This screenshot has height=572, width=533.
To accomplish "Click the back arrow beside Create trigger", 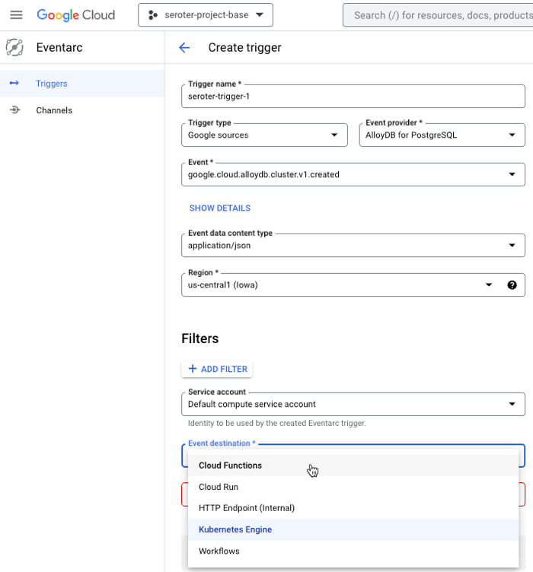I will click(184, 47).
